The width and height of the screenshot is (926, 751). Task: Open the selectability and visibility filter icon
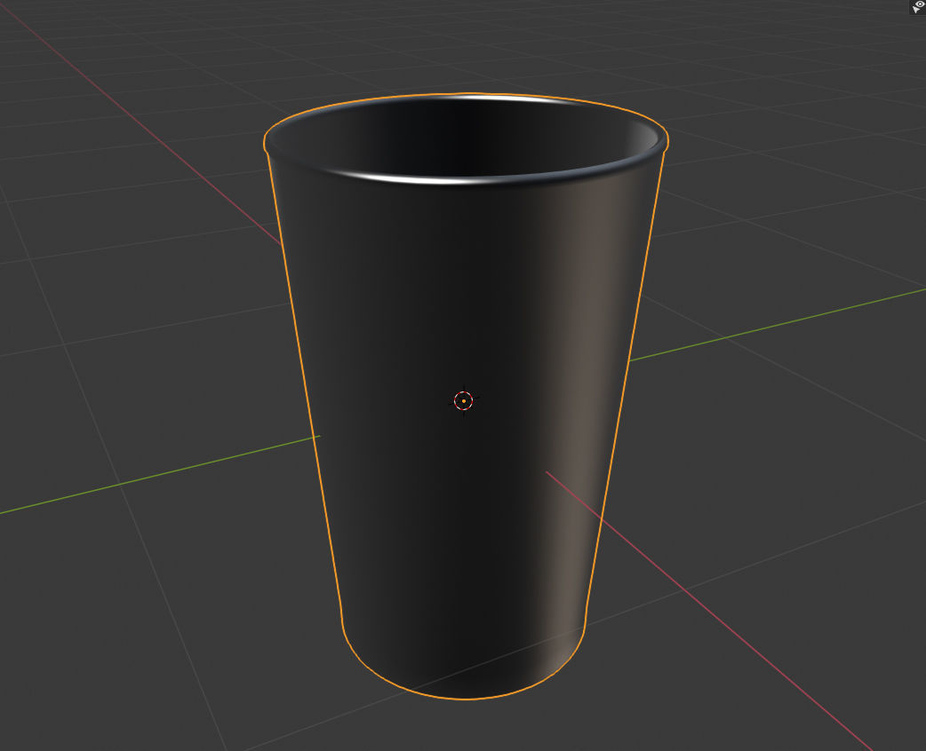coord(917,6)
